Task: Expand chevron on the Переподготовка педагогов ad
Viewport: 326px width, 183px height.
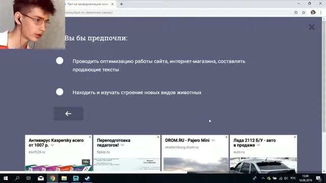Action: click(x=122, y=145)
